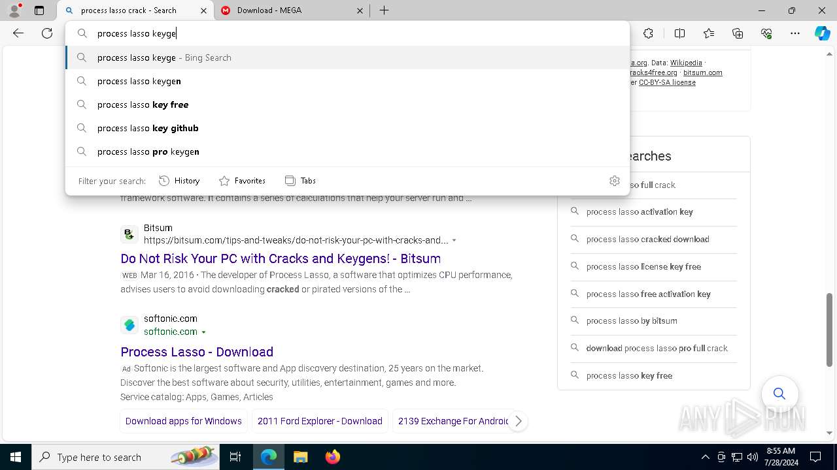Choose 'process lasso keyge - Bing Search' suggestion
This screenshot has height=470, width=837.
coord(347,57)
